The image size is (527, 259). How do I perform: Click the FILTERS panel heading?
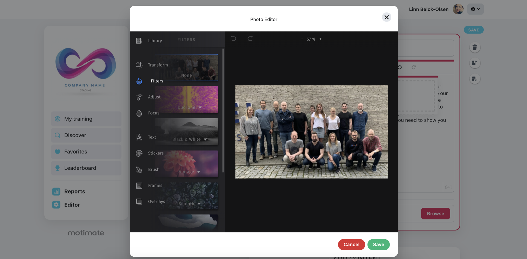click(x=186, y=40)
